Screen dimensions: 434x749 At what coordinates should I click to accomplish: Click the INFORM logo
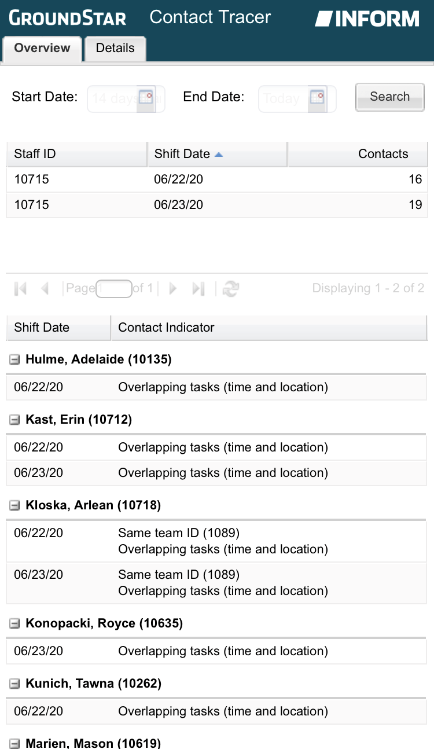pos(367,19)
